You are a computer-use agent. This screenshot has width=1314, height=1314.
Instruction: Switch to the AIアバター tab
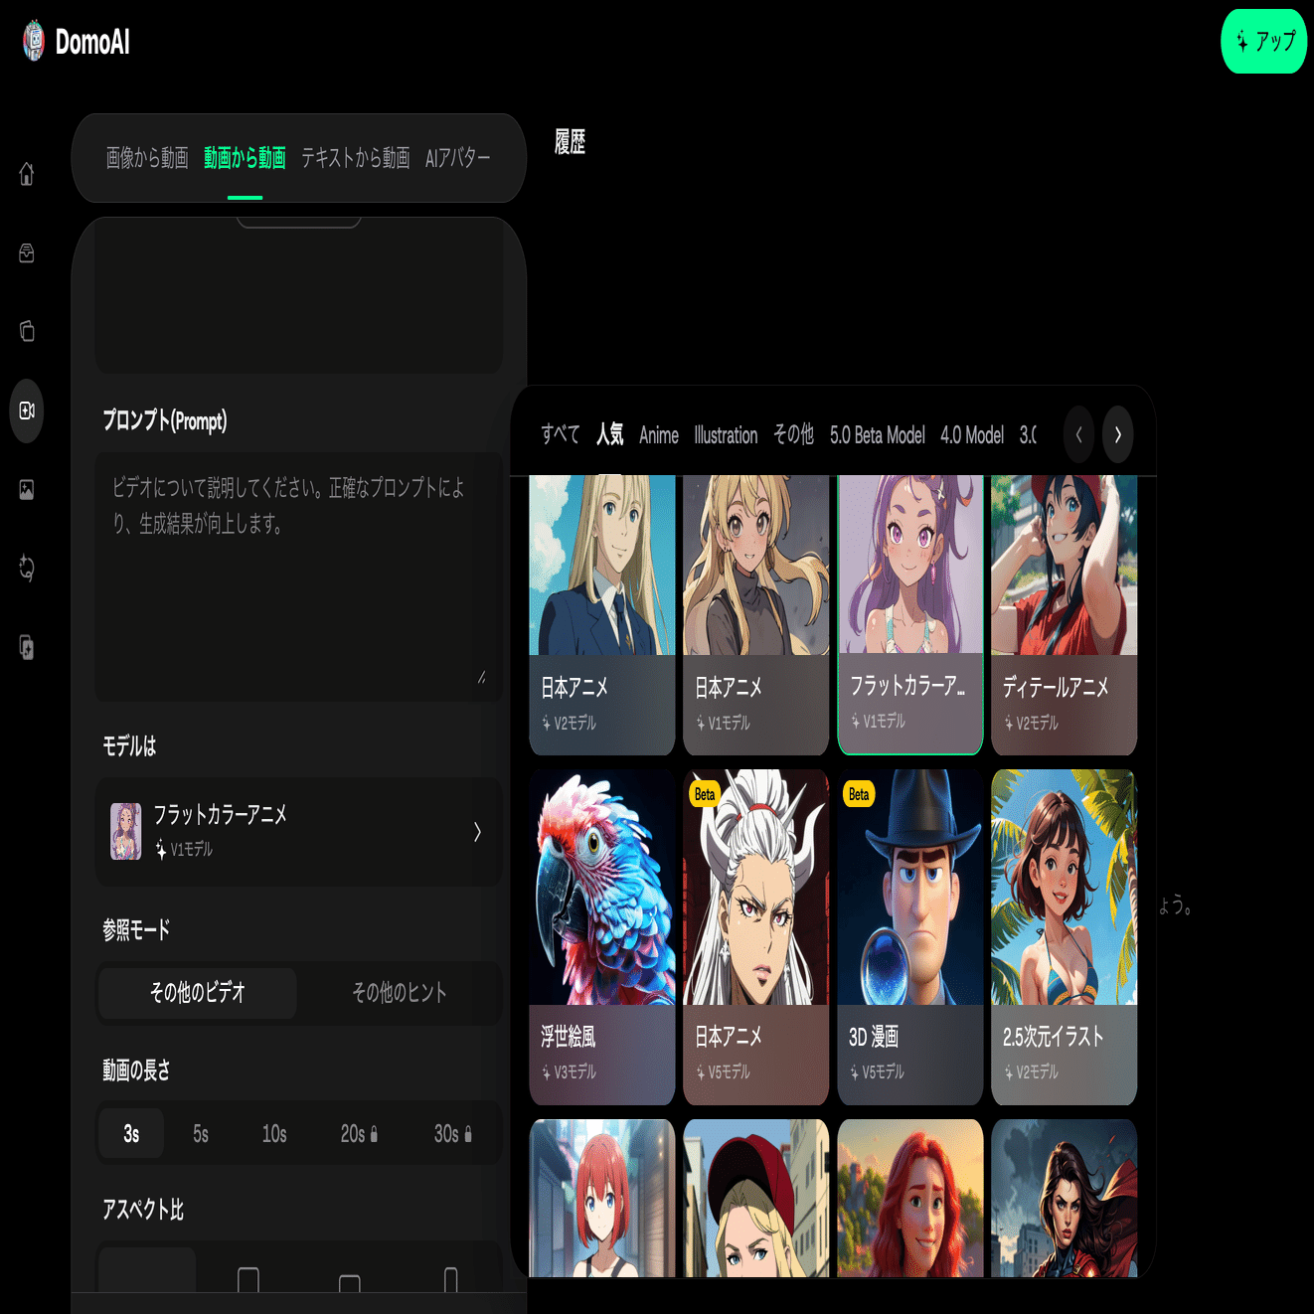tap(458, 158)
